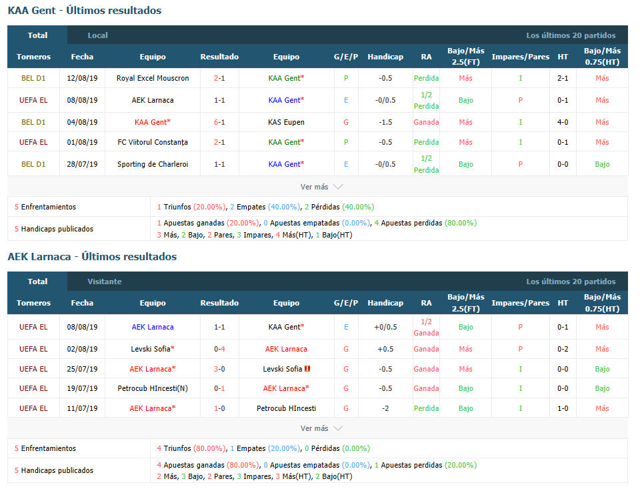Open 'Los últimos 20 partidos' in AEK Larnaca section
The height and width of the screenshot is (491, 642).
pos(571,282)
